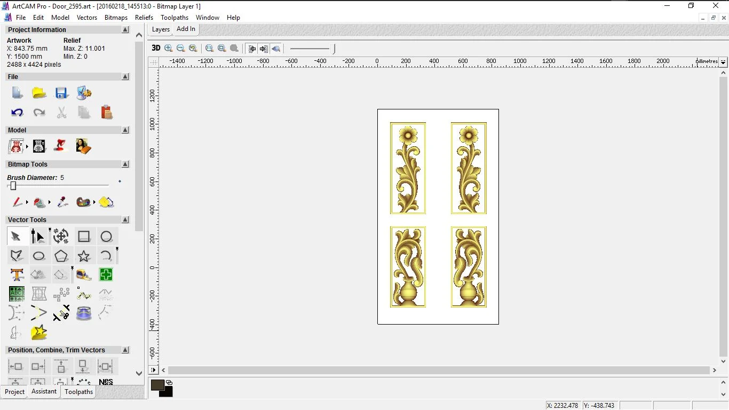Select the bitmap Paint brush tool
Screen dimensions: 729x410
click(x=17, y=202)
